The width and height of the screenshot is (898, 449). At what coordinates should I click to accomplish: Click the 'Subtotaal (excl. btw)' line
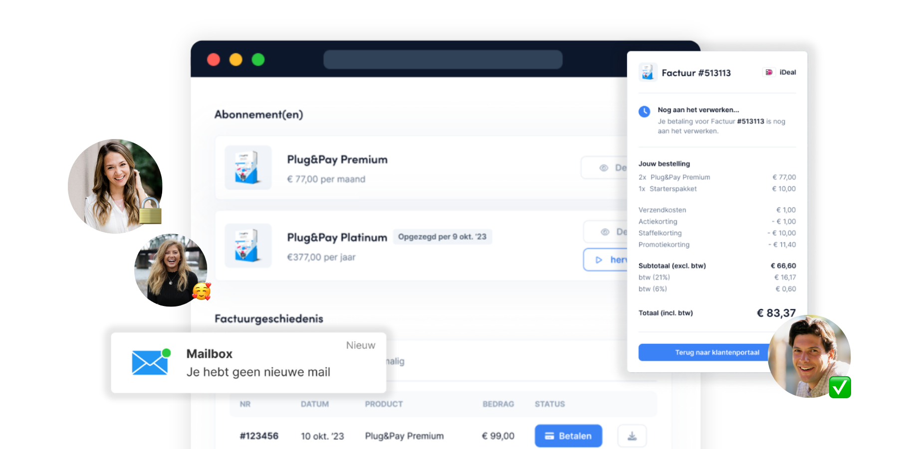(717, 266)
